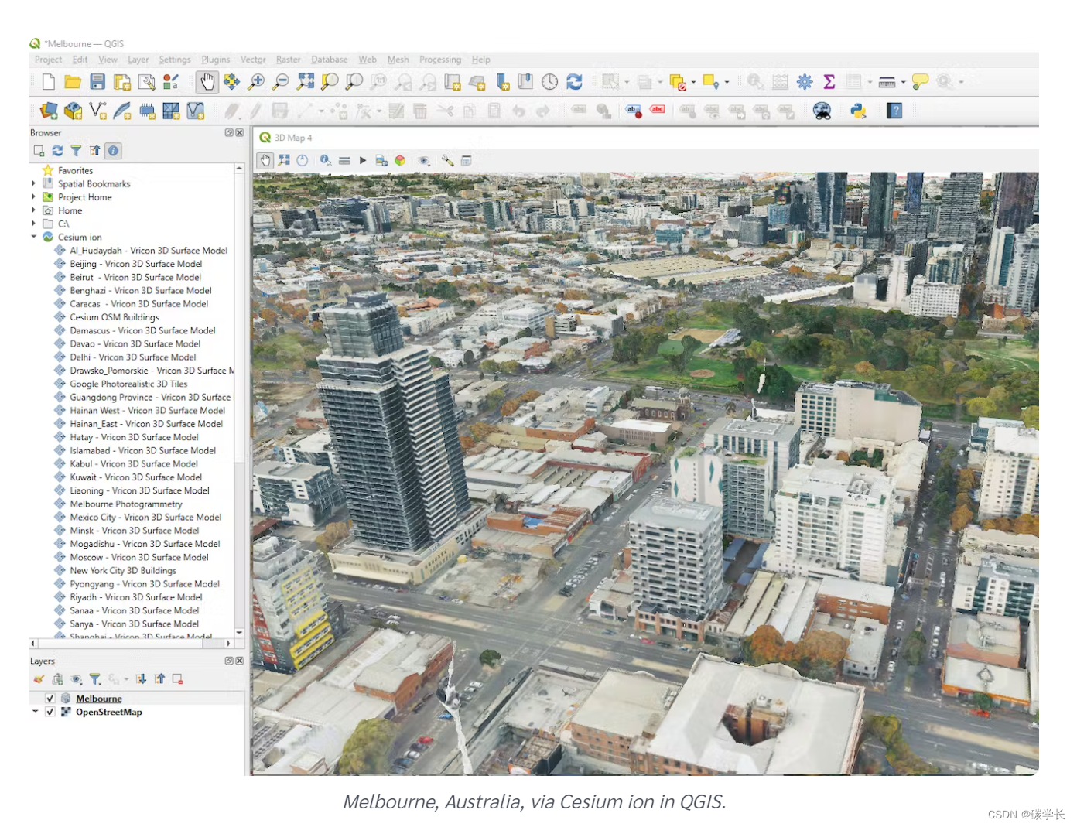Uncheck the OpenStreetMap layer checkbox
The width and height of the screenshot is (1077, 827).
(x=49, y=712)
